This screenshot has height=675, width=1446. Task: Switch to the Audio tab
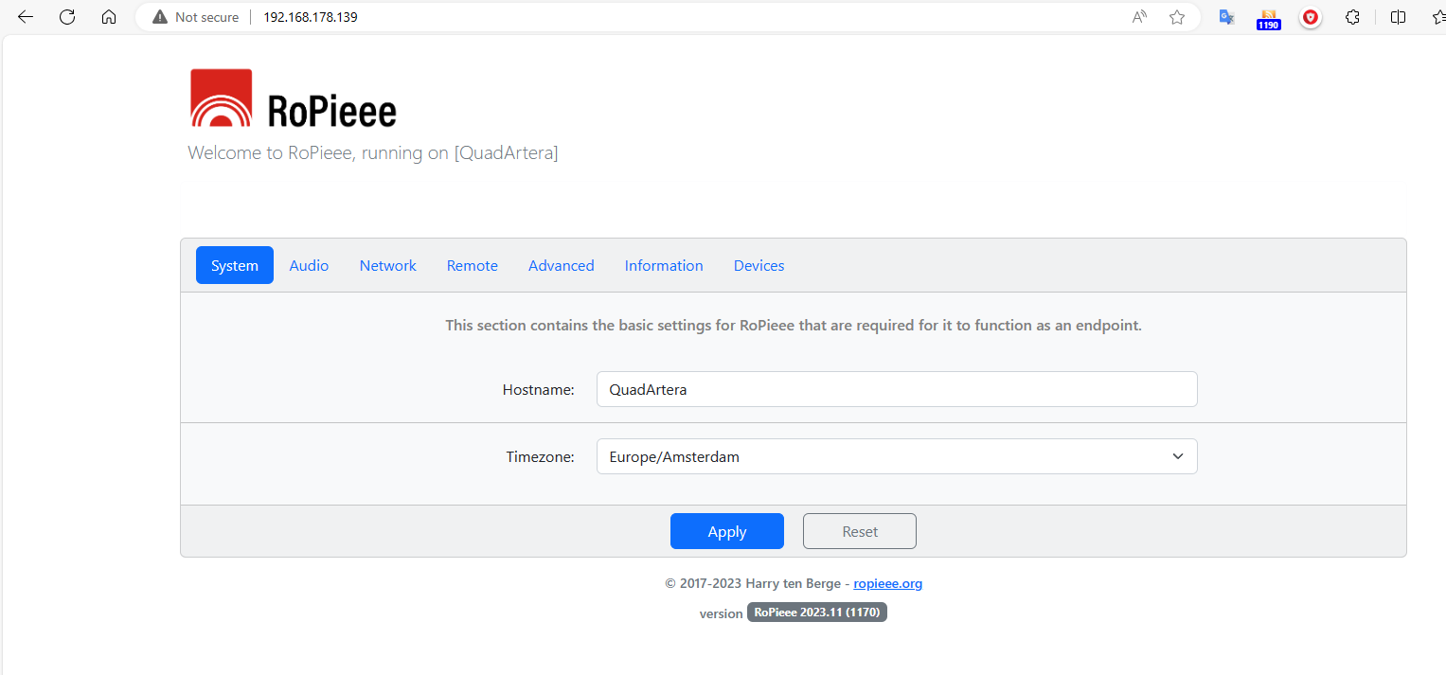[309, 265]
